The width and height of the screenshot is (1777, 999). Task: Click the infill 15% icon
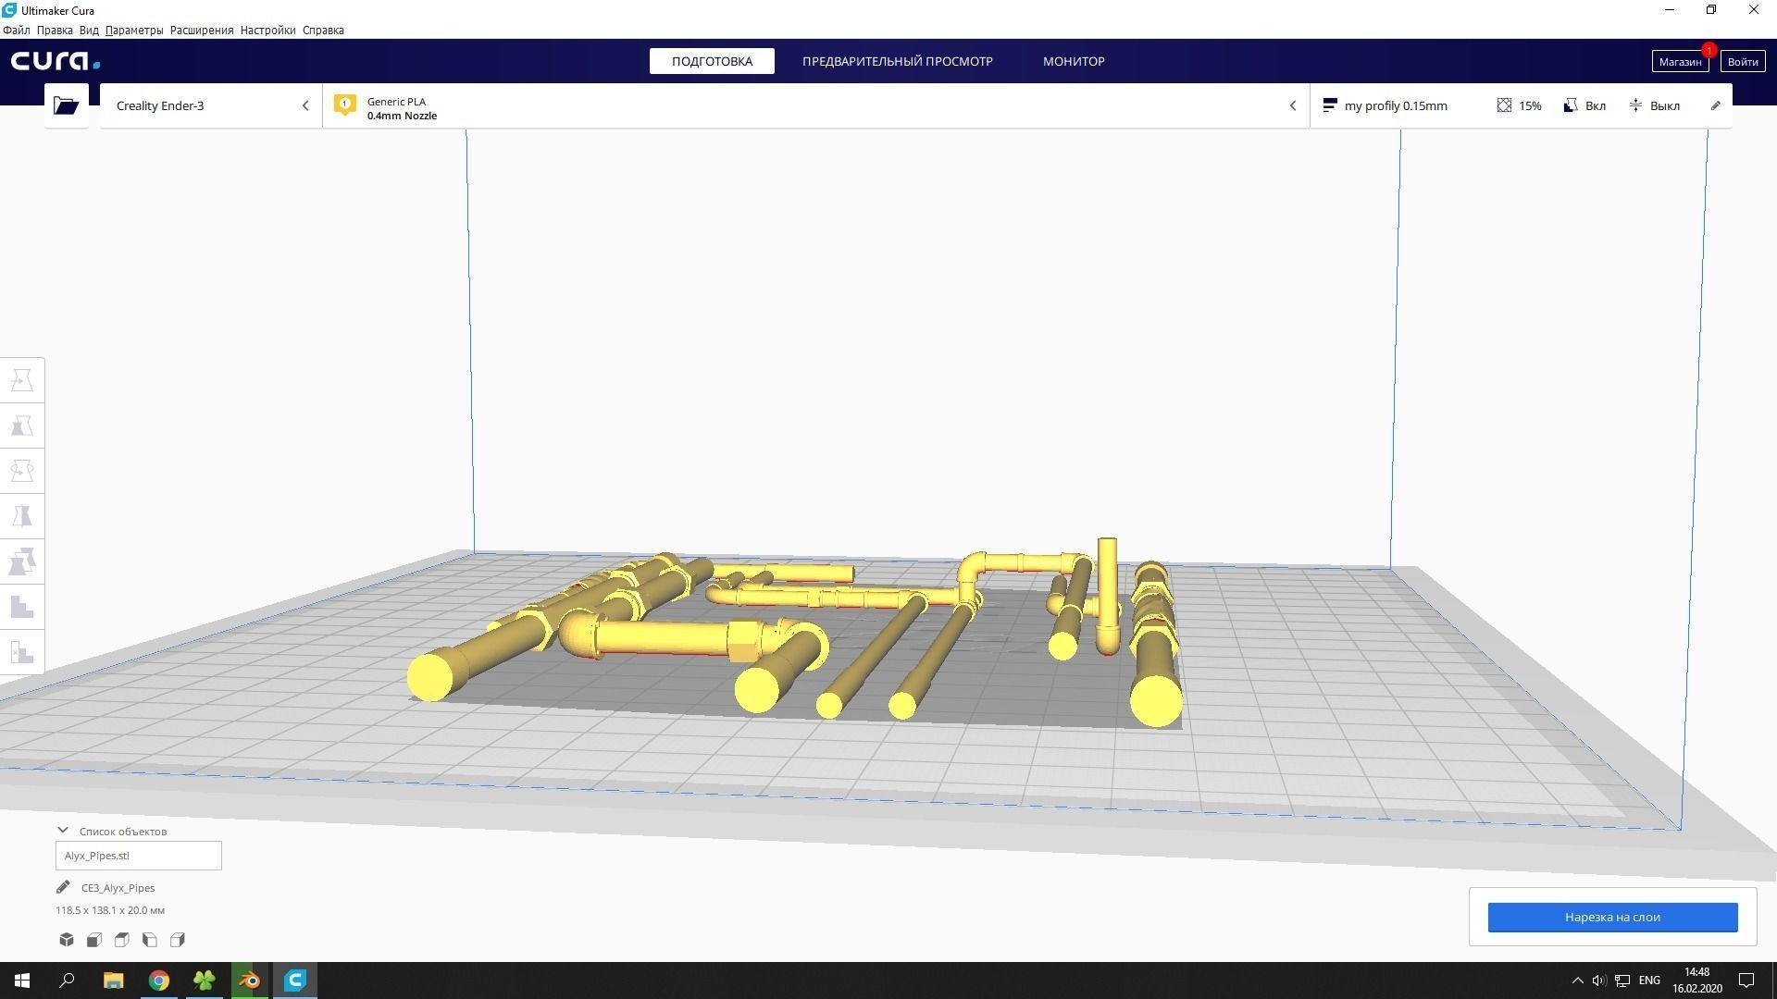[x=1504, y=105]
